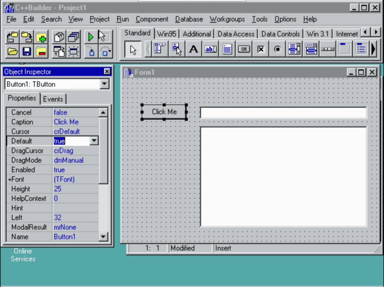Click the Pause toolbar icon next to Run
This screenshot has width=384, height=287.
point(105,37)
